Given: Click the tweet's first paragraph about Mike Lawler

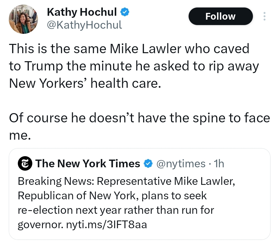Looking at the screenshot, I should point(129,66).
